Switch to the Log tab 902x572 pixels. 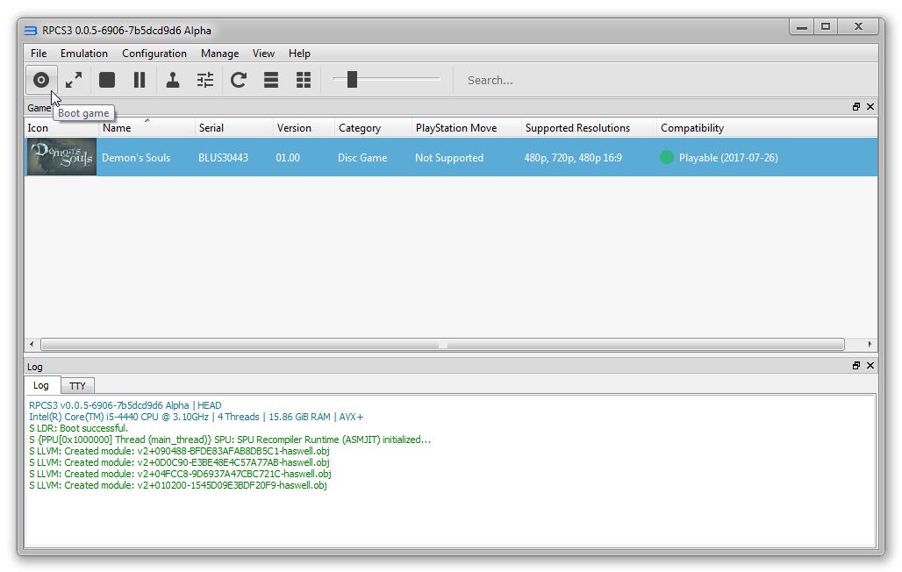[41, 385]
